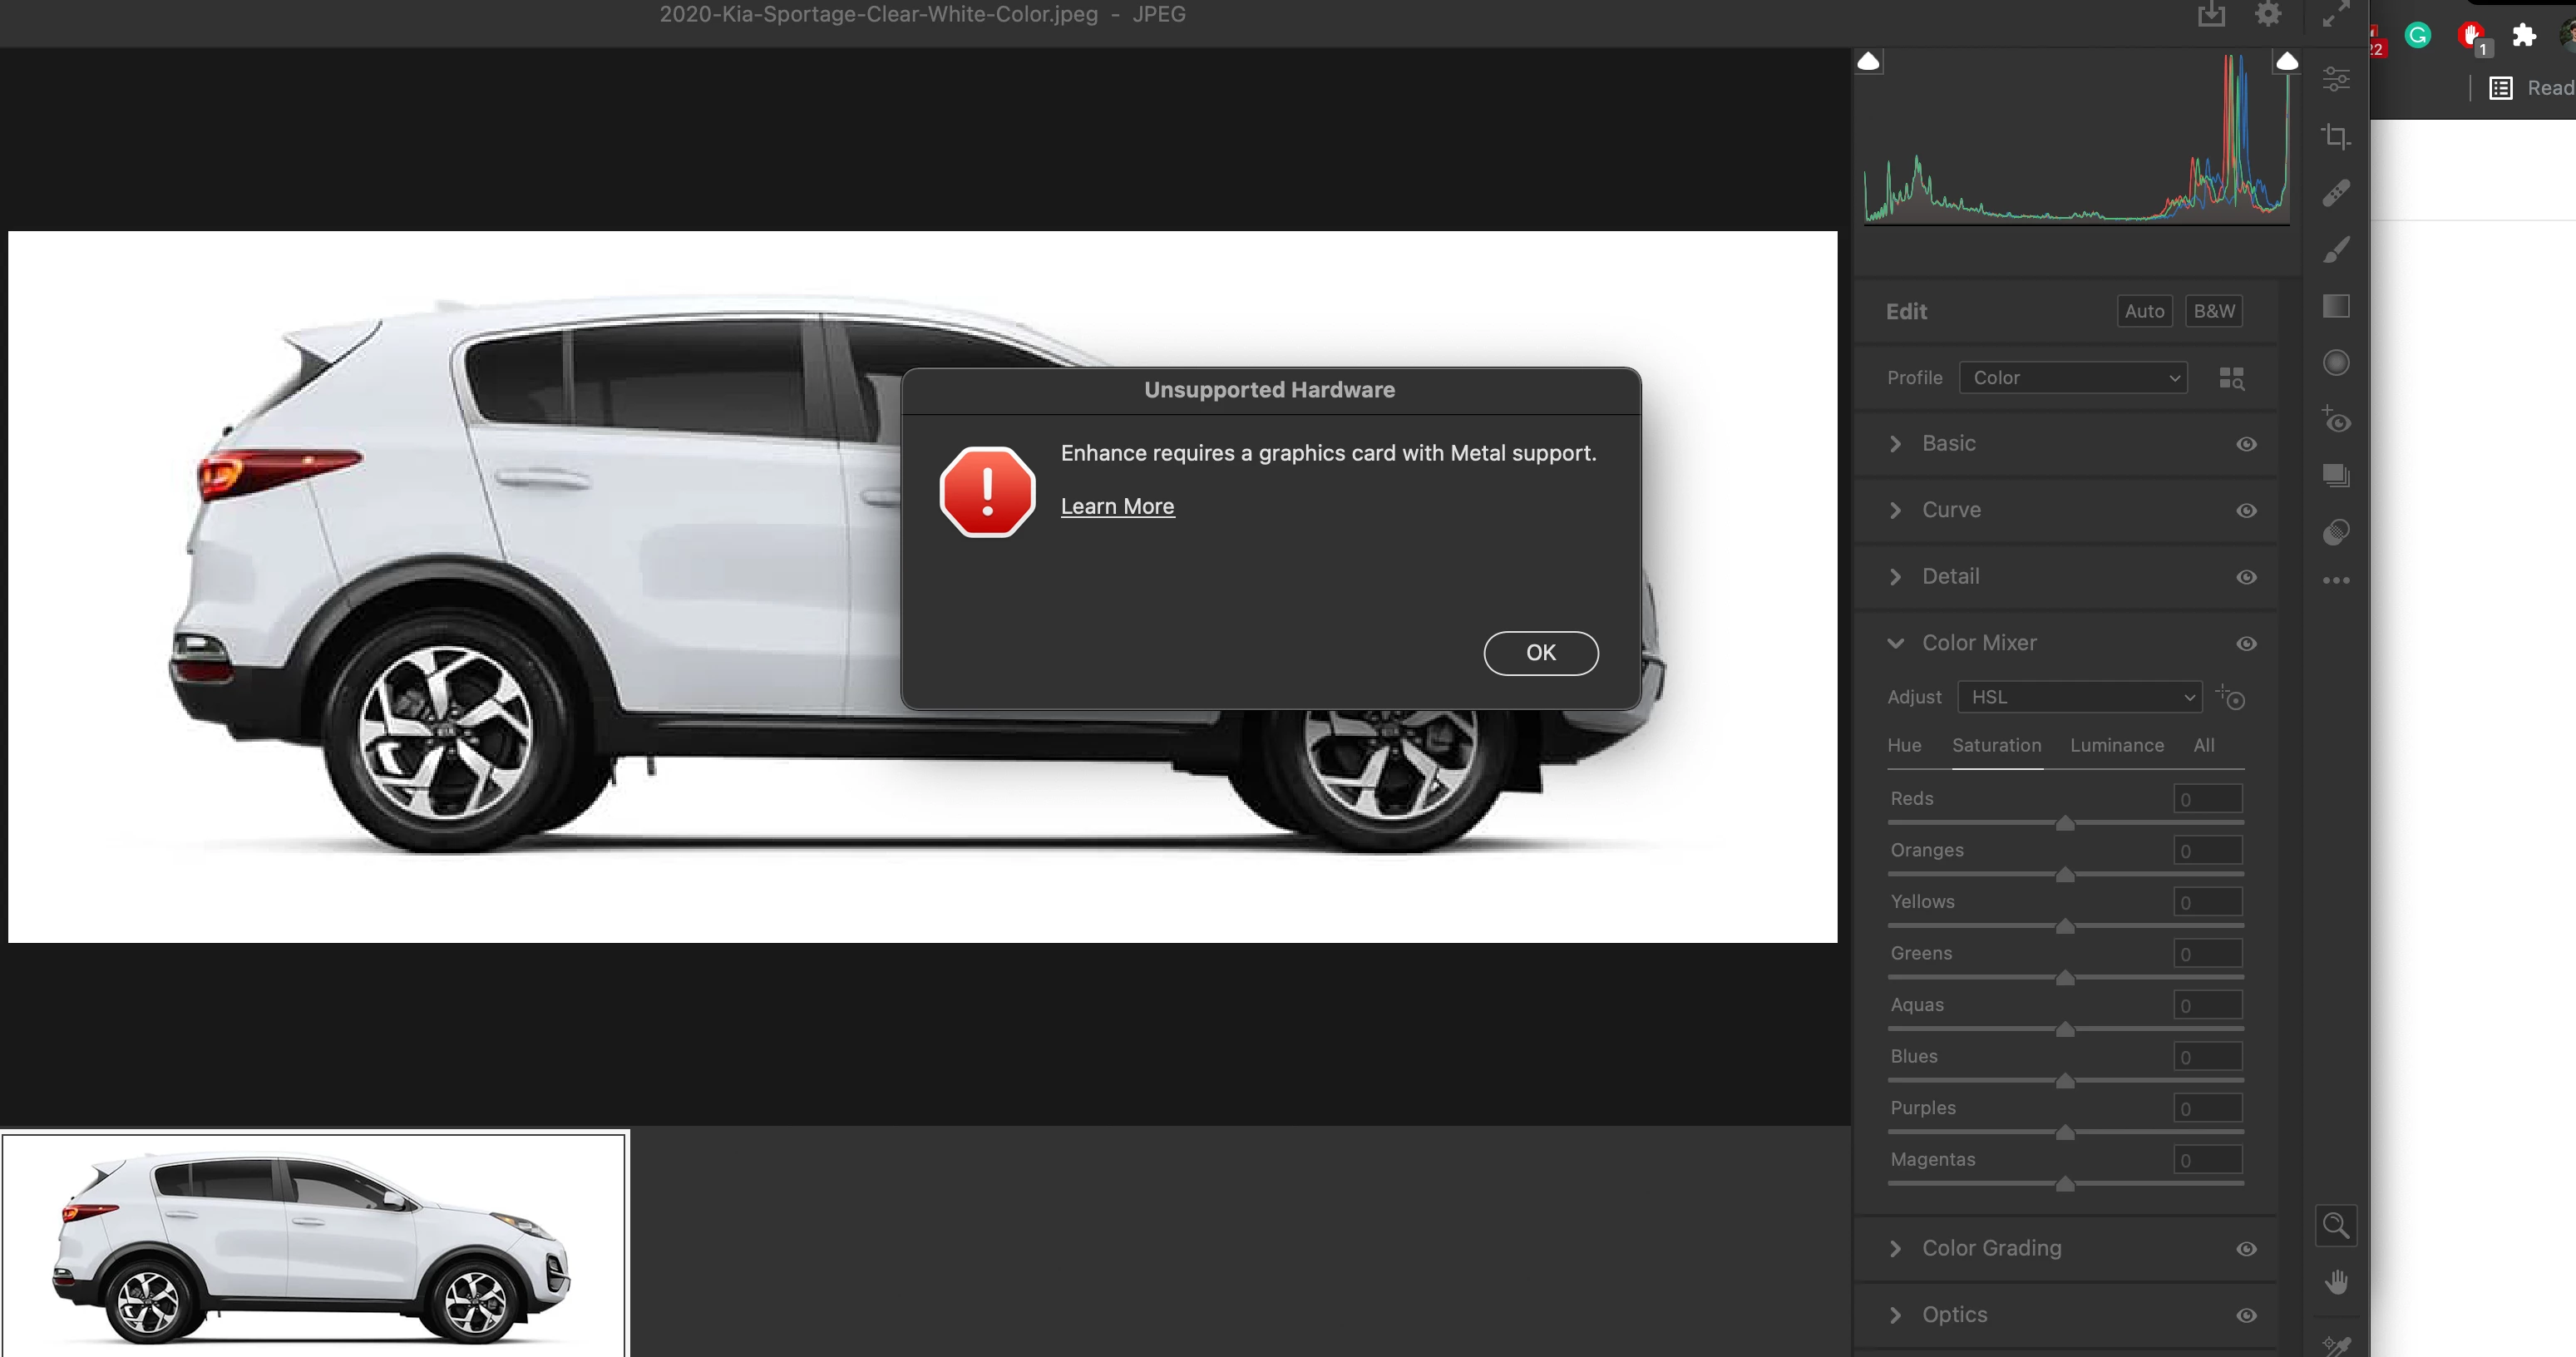Switch to the Hue tab

point(1904,745)
